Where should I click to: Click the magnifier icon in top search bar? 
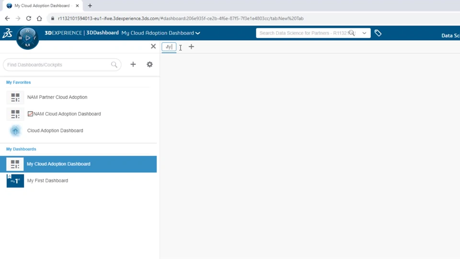[x=351, y=33]
